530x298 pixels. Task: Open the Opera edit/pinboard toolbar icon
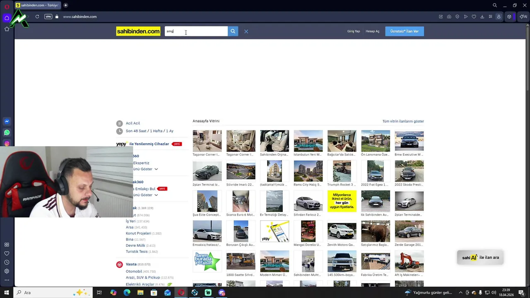click(x=441, y=17)
